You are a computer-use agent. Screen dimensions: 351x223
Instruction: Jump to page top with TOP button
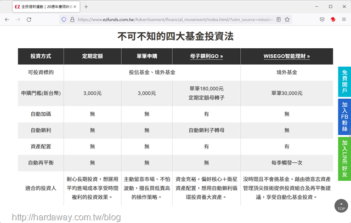click(x=341, y=206)
